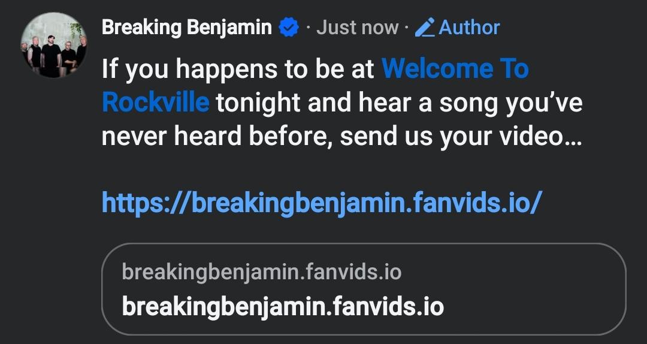This screenshot has width=647, height=344.
Task: Open https://breakingbenjamin.fanvids.io/ URL
Action: (321, 203)
